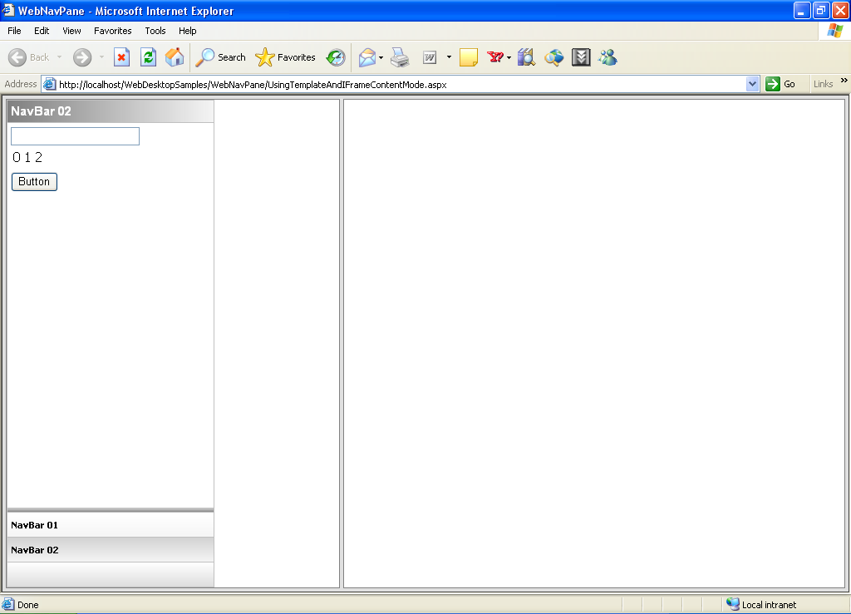Open the History panel icon

tap(336, 57)
